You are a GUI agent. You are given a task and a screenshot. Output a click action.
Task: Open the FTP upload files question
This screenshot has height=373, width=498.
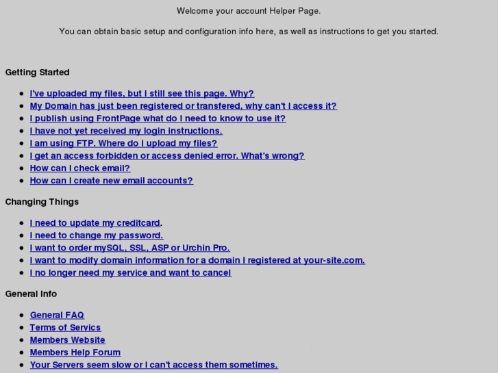(123, 144)
